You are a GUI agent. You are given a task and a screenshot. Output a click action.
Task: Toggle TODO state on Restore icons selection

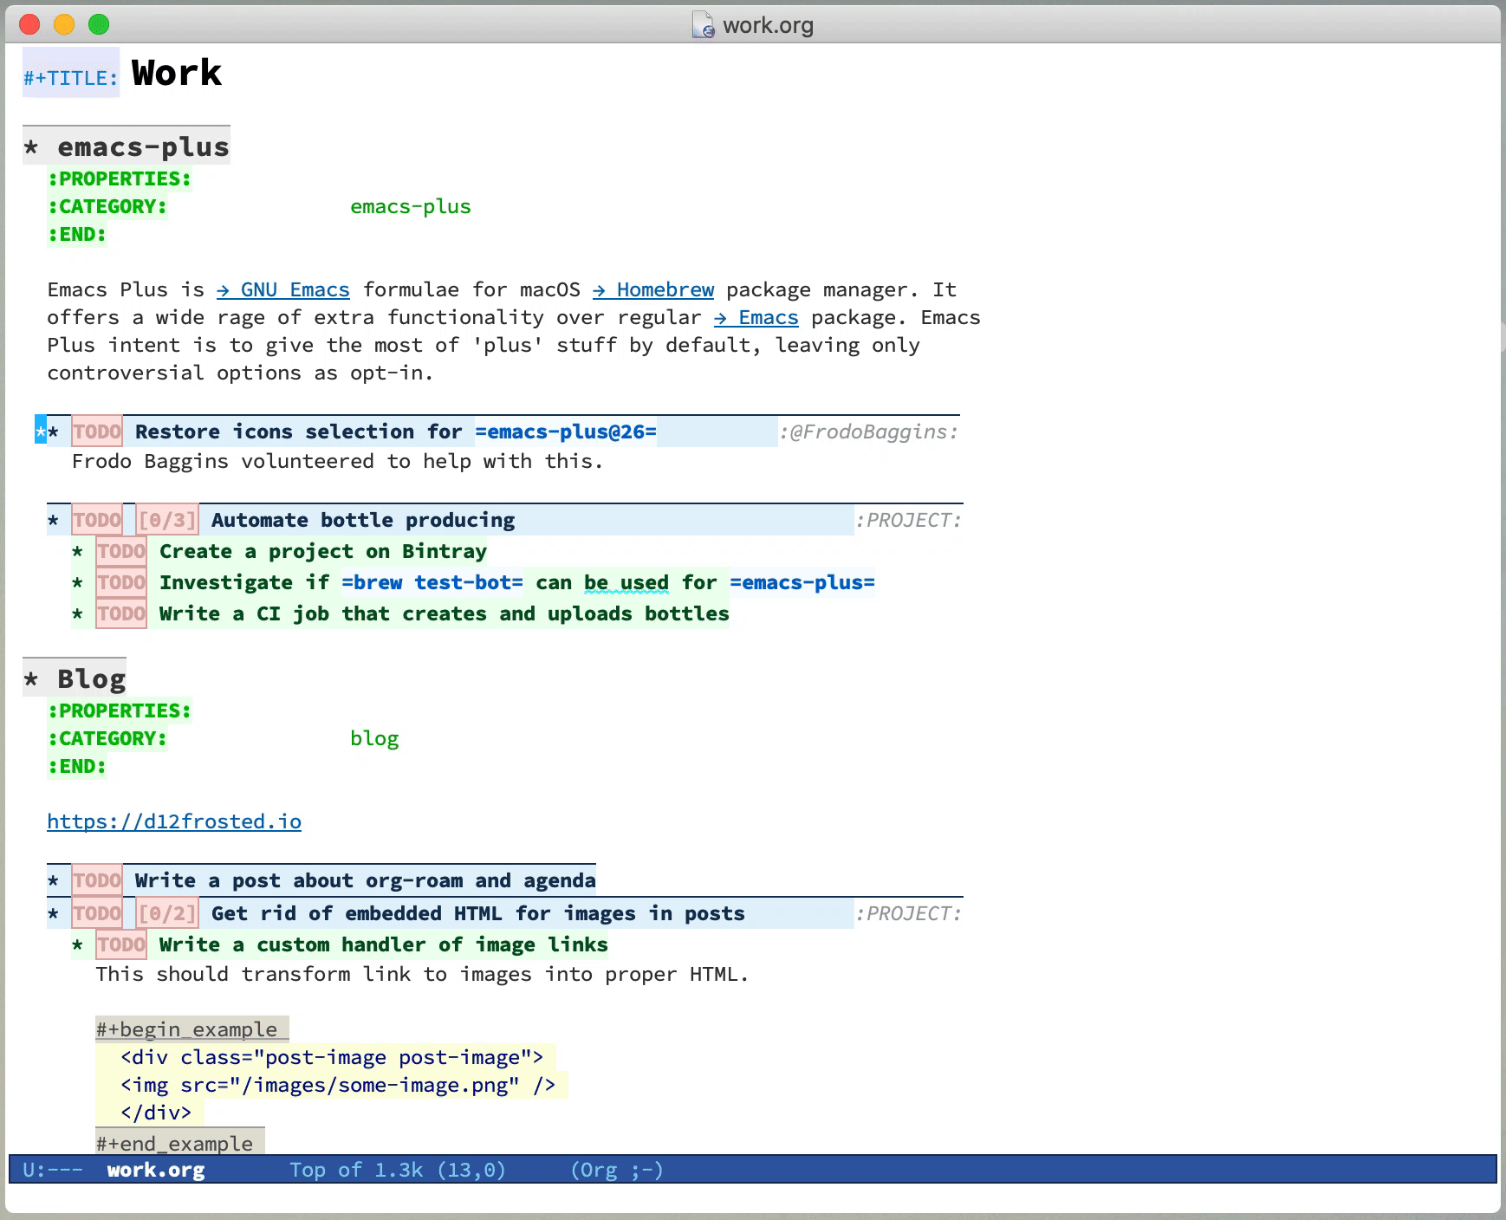pyautogui.click(x=97, y=432)
